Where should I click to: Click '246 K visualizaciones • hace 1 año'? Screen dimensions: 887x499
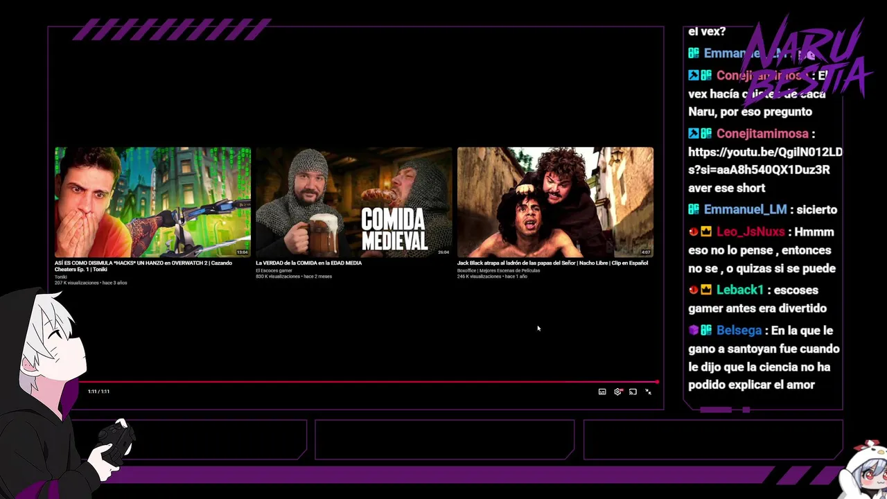[x=492, y=277]
